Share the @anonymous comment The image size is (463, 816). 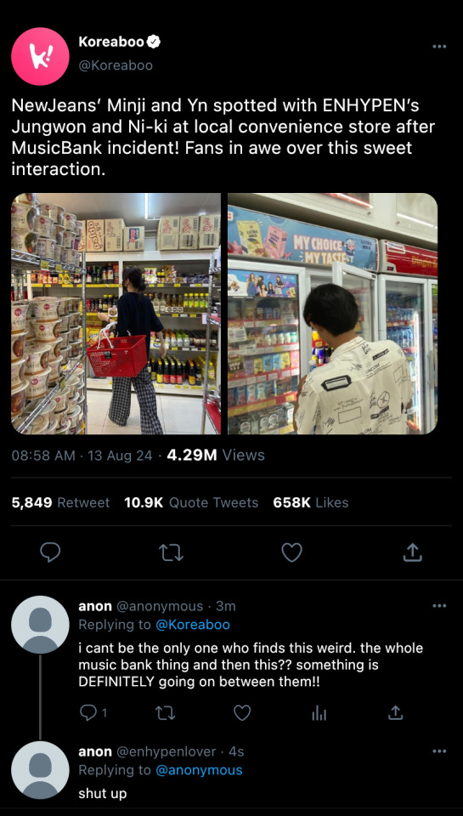(395, 713)
